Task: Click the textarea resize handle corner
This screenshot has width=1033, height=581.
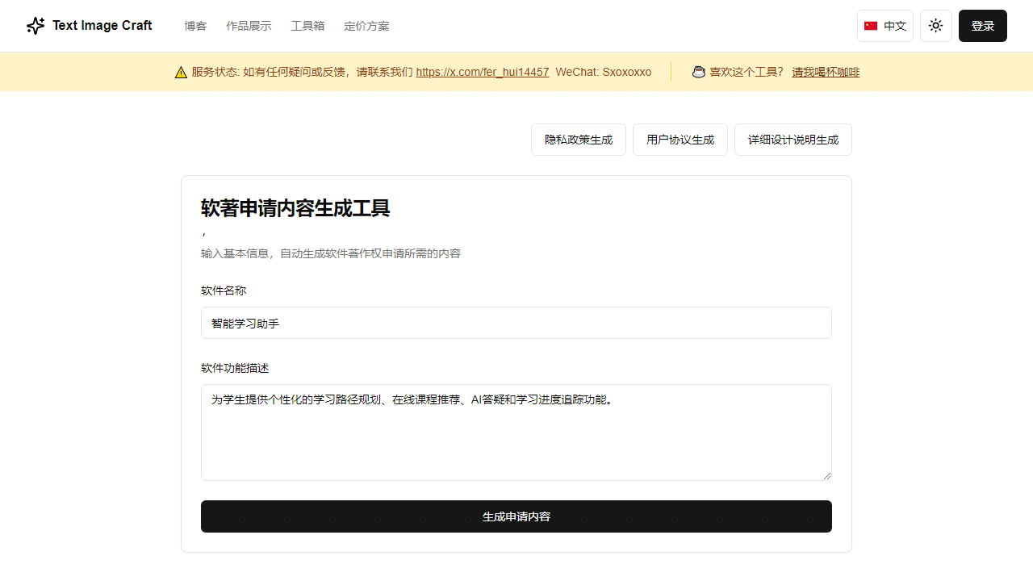Action: tap(826, 475)
